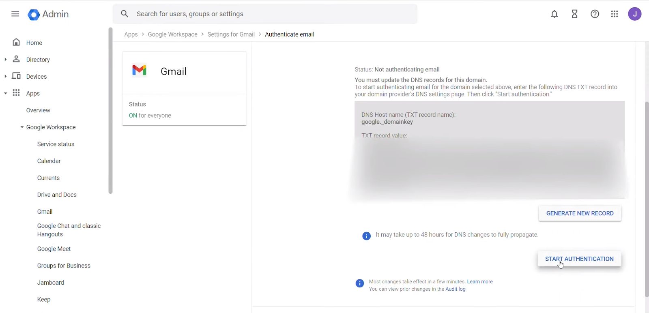Open the Google apps grid launcher
Image resolution: width=649 pixels, height=313 pixels.
pos(615,14)
